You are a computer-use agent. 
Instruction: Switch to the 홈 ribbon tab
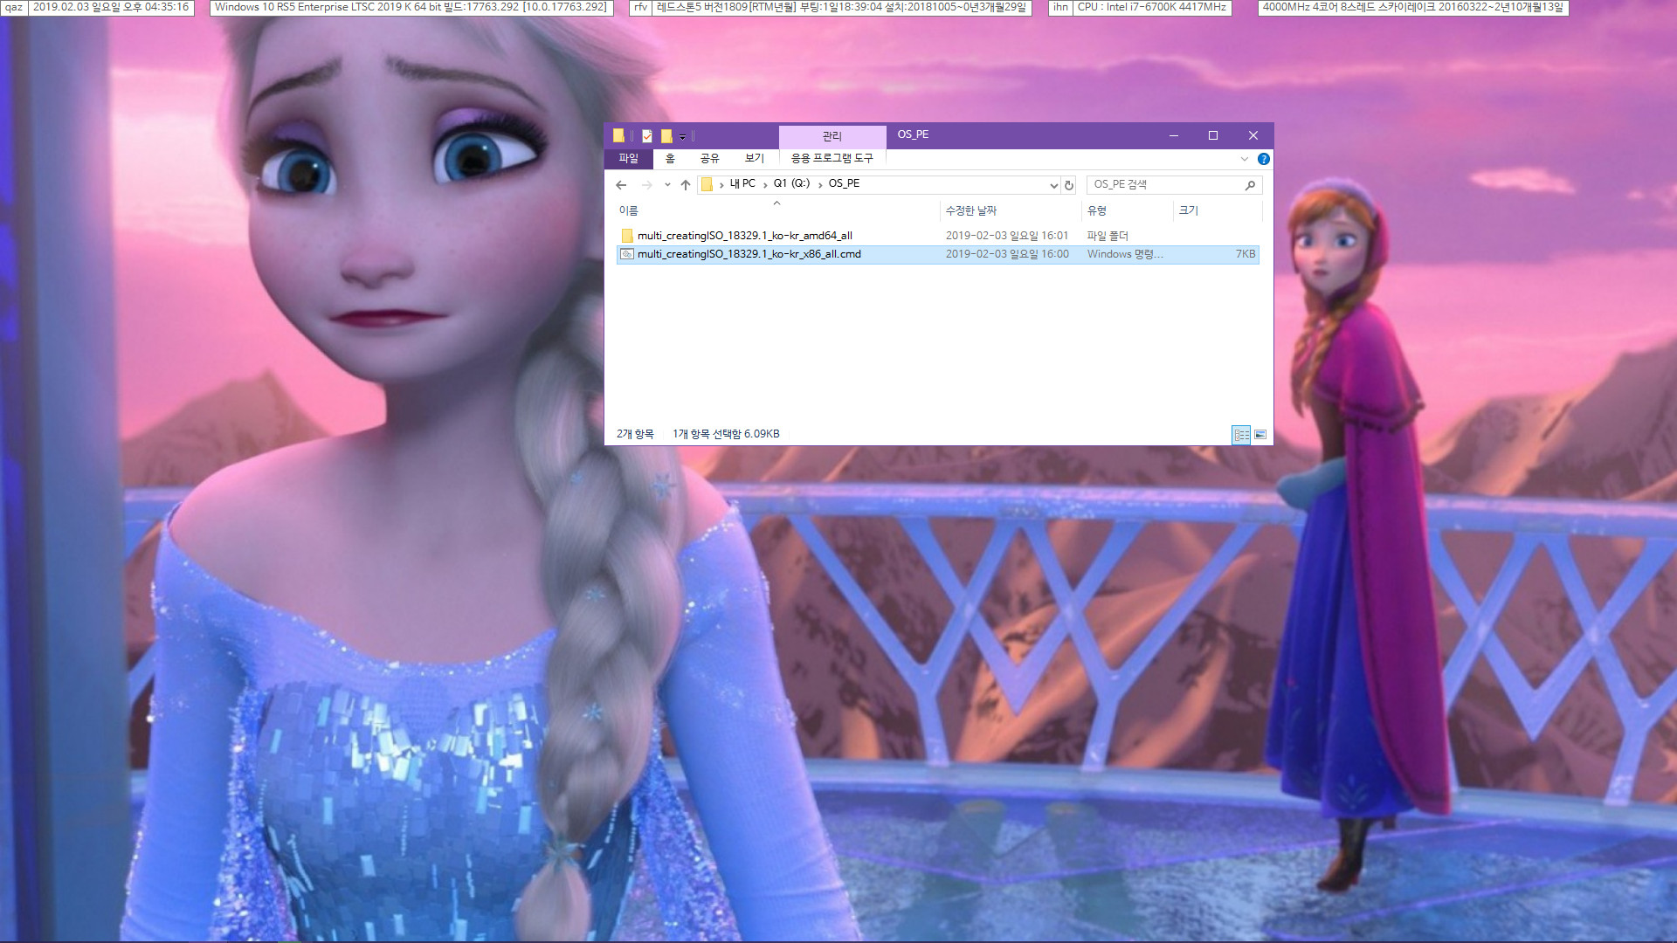click(x=670, y=158)
